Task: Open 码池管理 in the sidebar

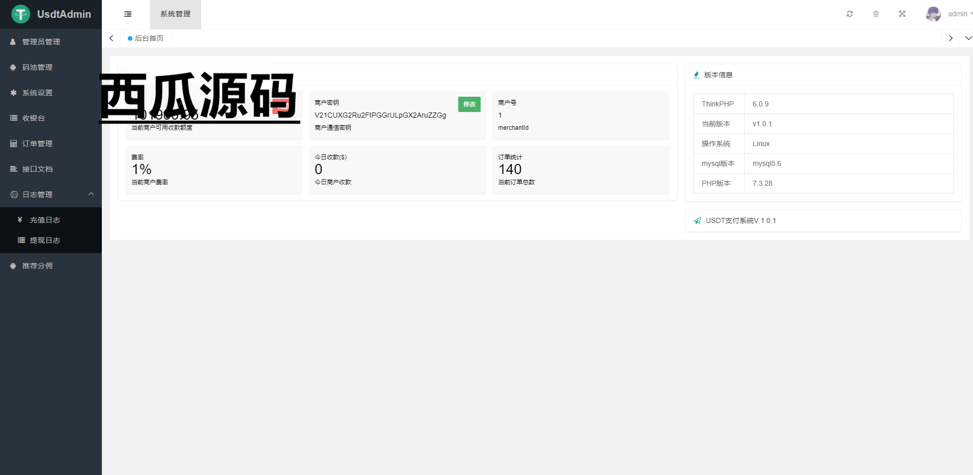Action: coord(51,67)
